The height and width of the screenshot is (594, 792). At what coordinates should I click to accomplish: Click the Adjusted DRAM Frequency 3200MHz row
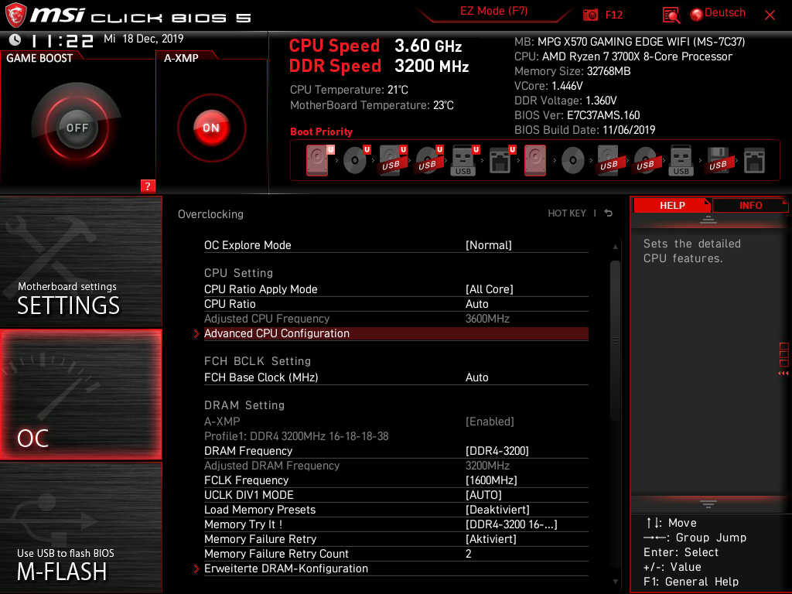tap(396, 465)
